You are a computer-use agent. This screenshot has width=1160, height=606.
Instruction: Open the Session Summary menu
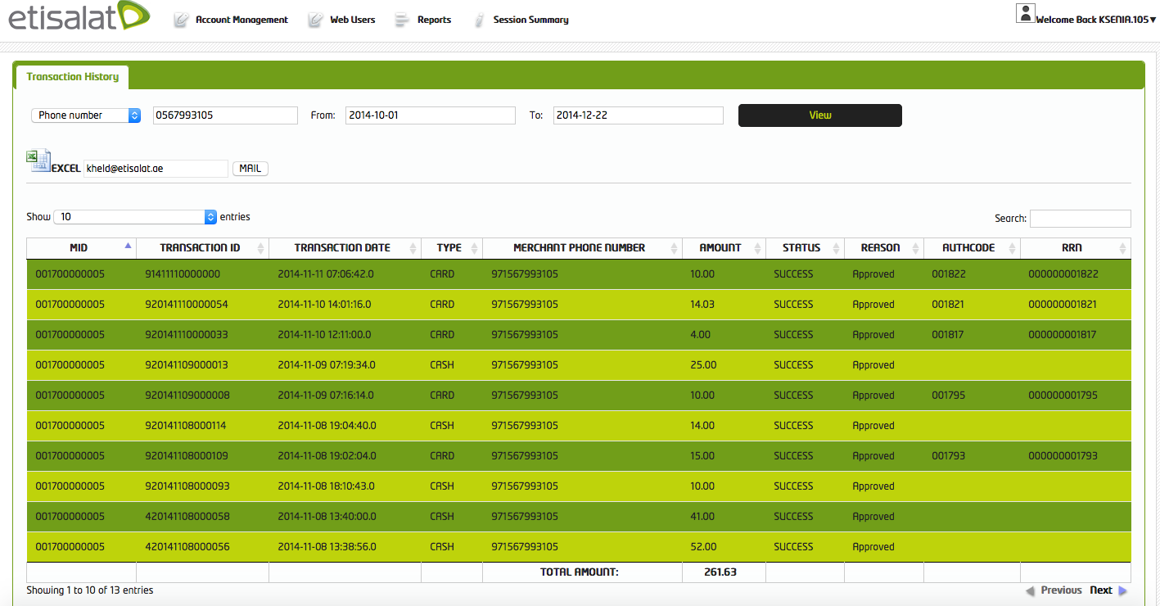[530, 20]
